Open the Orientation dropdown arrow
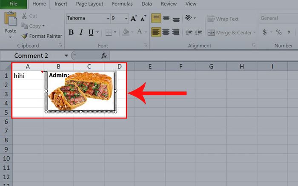 click(195, 18)
